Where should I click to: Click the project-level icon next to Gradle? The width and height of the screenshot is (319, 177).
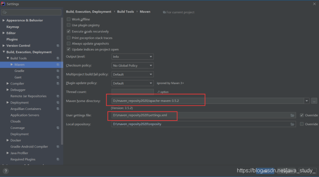(x=58, y=71)
